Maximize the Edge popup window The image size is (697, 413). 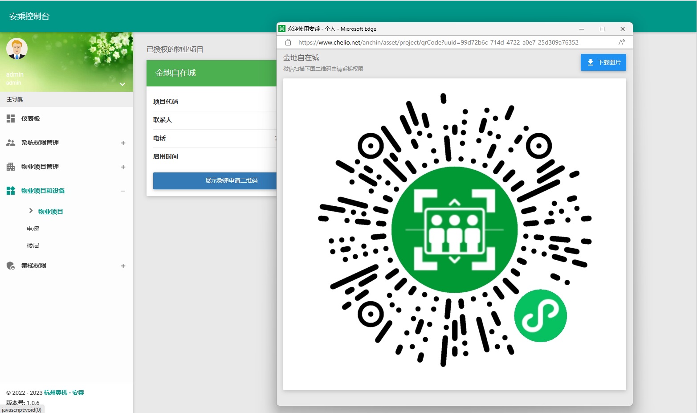(602, 29)
